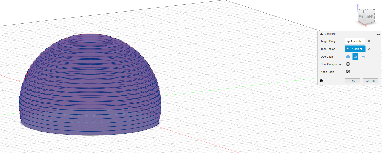The height and width of the screenshot is (153, 382).
Task: Enable the New Component checkbox
Action: [348, 64]
